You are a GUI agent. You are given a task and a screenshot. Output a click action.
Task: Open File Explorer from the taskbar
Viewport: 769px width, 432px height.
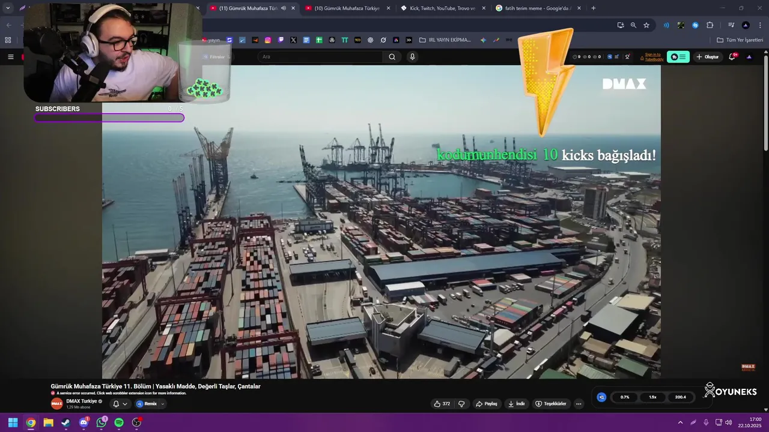(x=48, y=422)
